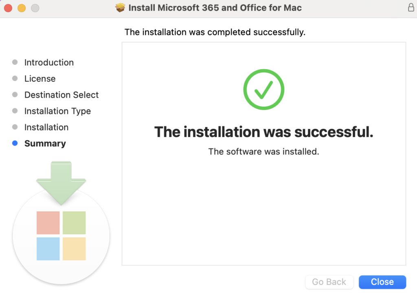The image size is (417, 295).
Task: Select the License step in the sidebar
Action: click(40, 79)
